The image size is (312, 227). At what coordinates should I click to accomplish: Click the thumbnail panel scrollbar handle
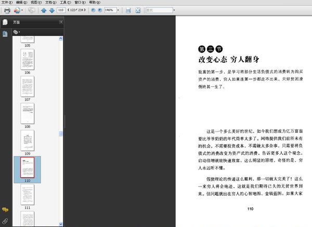coord(61,133)
